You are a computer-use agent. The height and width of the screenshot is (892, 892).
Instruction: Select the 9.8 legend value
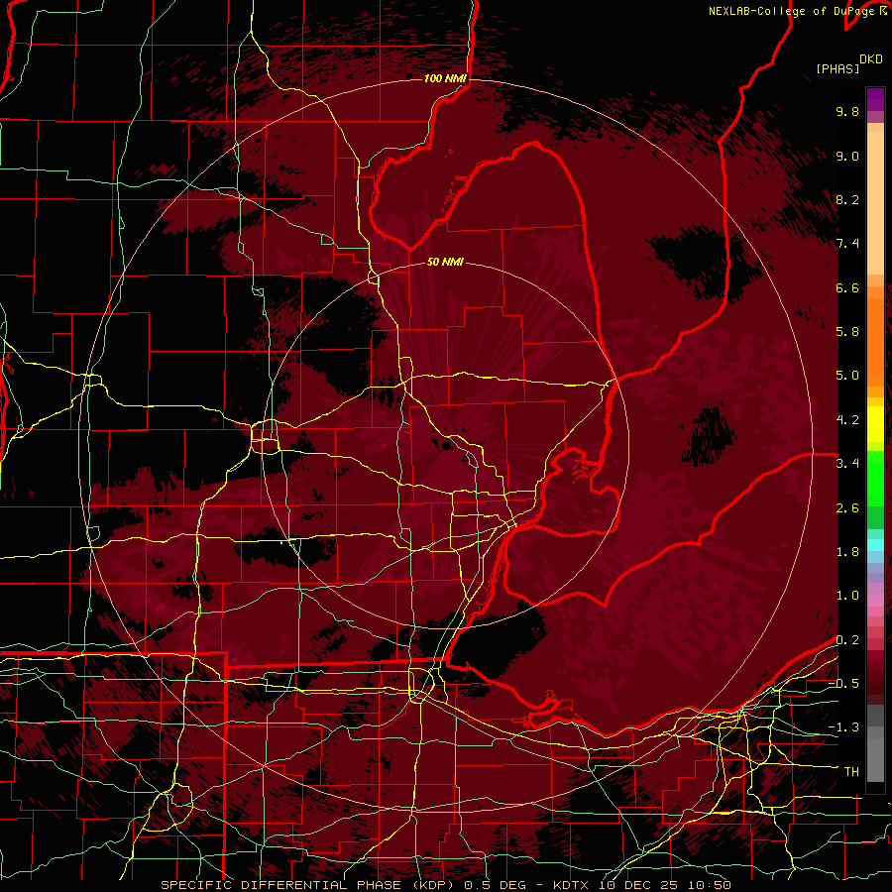click(847, 111)
